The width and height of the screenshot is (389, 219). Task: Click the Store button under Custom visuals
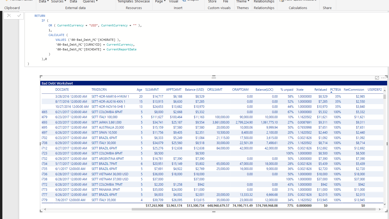[212, 1]
